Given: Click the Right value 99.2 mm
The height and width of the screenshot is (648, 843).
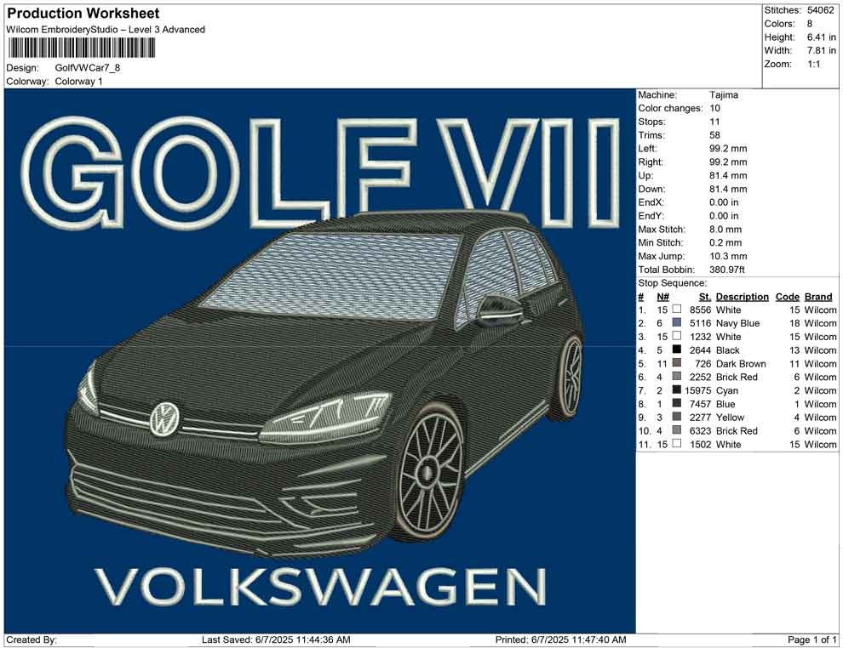Looking at the screenshot, I should 728,162.
